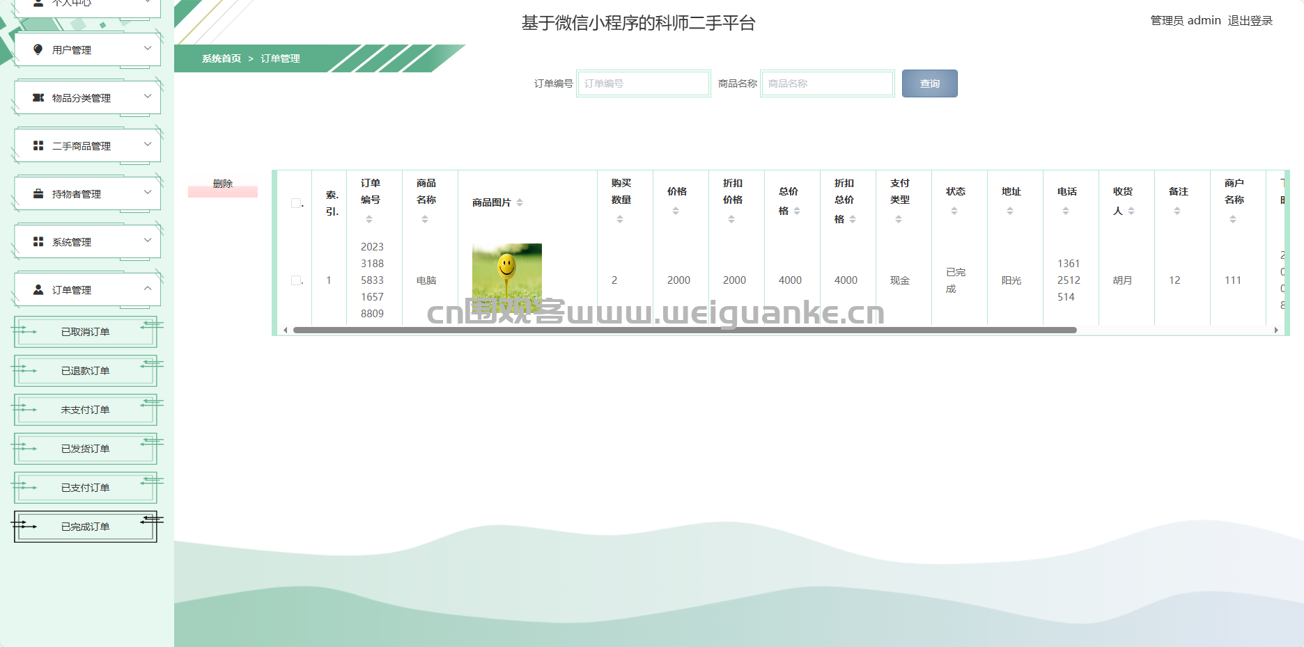Screen dimensions: 1304x647
Task: Click 退出登录 to log out
Action: 1250,21
